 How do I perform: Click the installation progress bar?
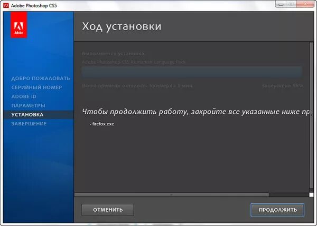(x=192, y=72)
